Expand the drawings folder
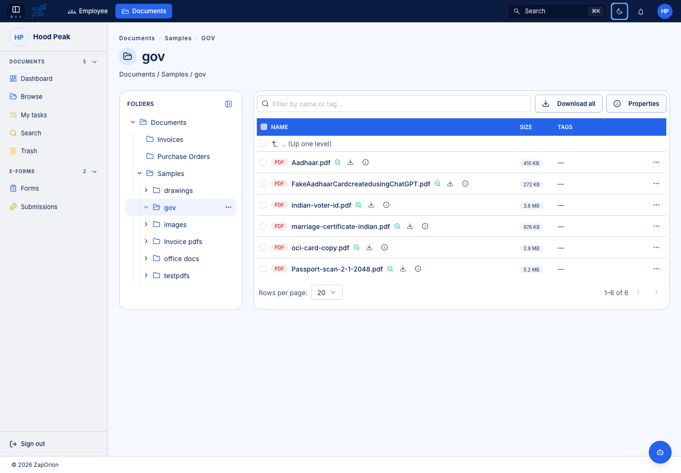The image size is (681, 473). pos(146,190)
